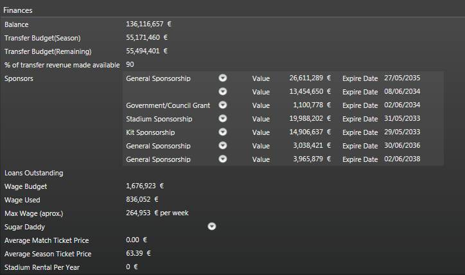This screenshot has height=275, width=465.
Task: Edit Average Season Ticket Price 63.39
Action: 134,253
